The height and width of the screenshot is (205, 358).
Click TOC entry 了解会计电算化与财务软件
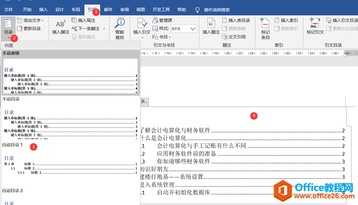point(175,130)
